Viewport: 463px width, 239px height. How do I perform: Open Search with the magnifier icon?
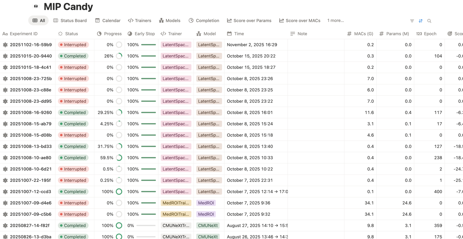click(x=429, y=21)
